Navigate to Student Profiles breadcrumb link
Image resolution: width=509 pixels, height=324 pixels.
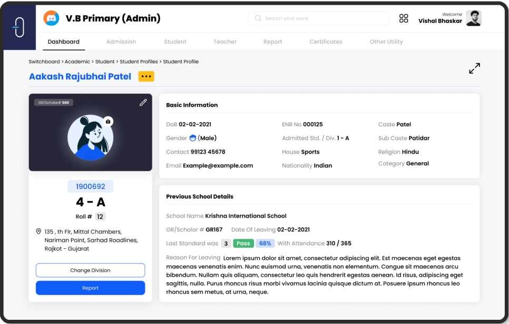pos(139,62)
